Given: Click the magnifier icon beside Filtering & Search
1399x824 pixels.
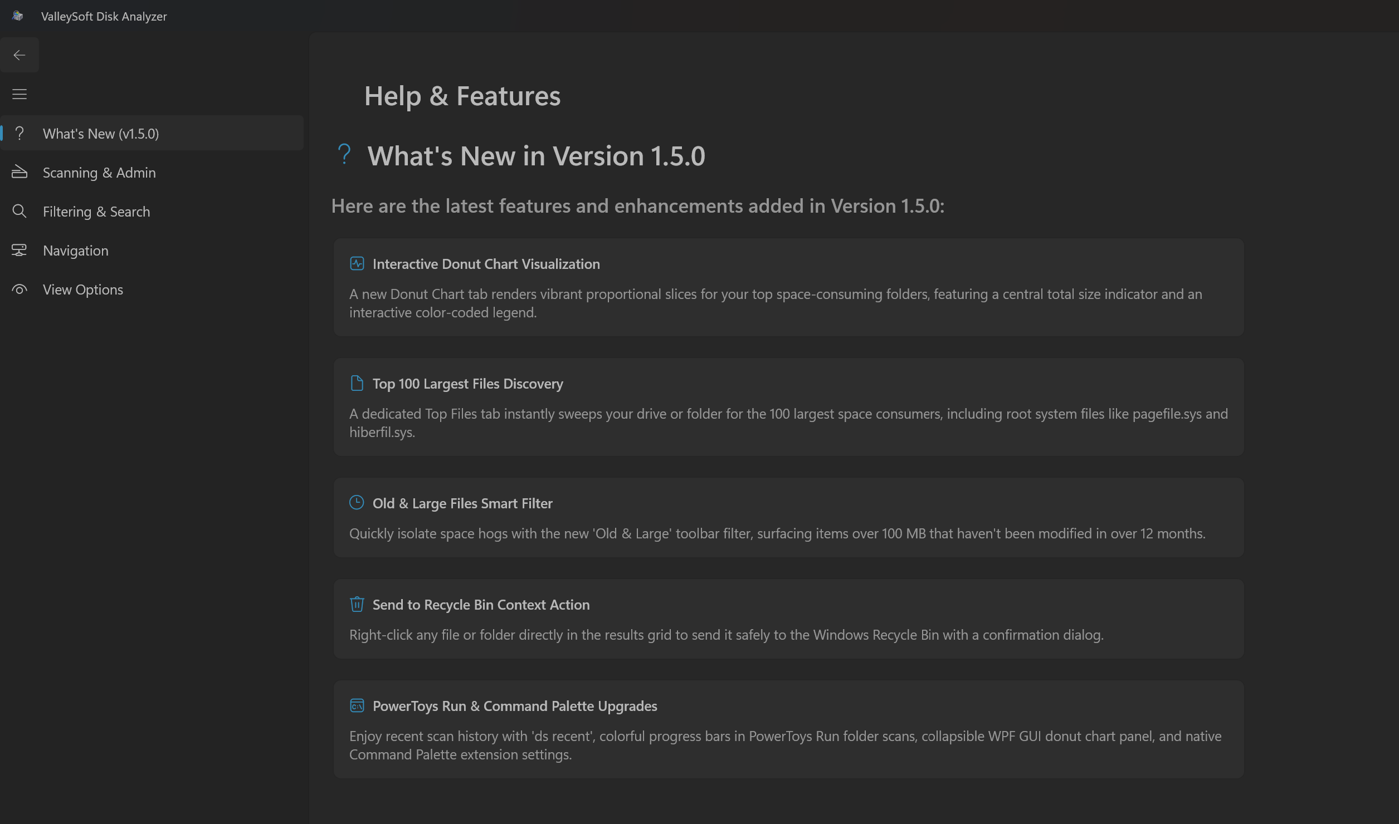Looking at the screenshot, I should [x=20, y=211].
